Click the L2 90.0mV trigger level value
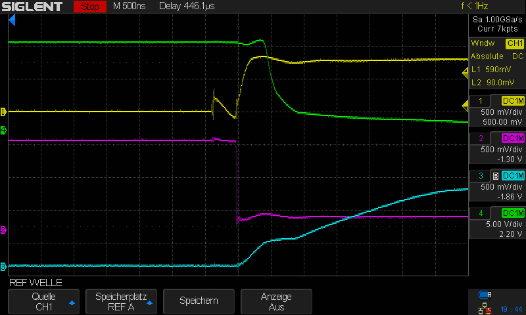526x315 pixels. coord(492,82)
